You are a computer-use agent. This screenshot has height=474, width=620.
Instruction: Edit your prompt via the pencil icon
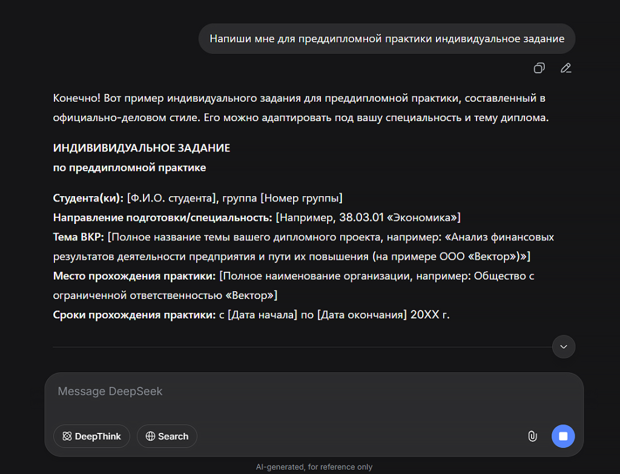click(566, 68)
